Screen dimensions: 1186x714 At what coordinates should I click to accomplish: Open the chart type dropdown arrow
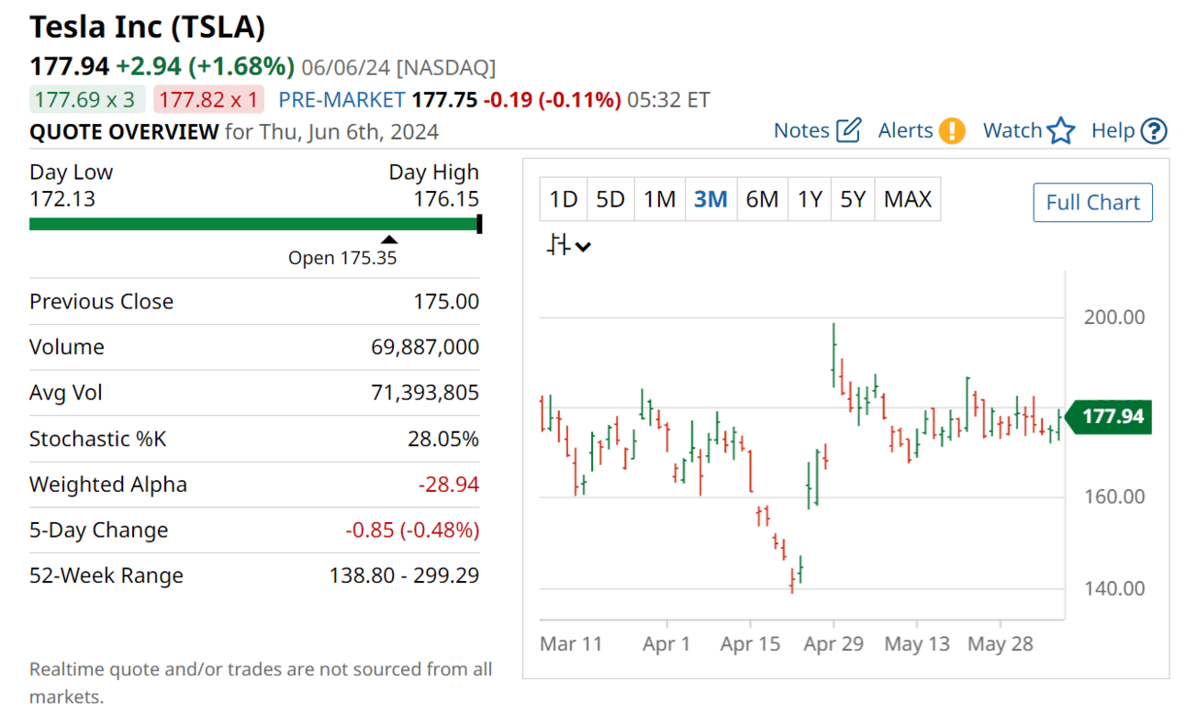point(583,246)
